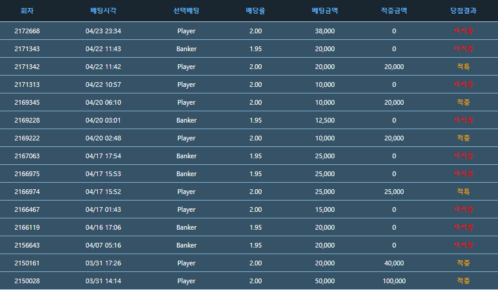Click the 적중 result for round 2169345
The width and height of the screenshot is (498, 291).
click(x=463, y=102)
